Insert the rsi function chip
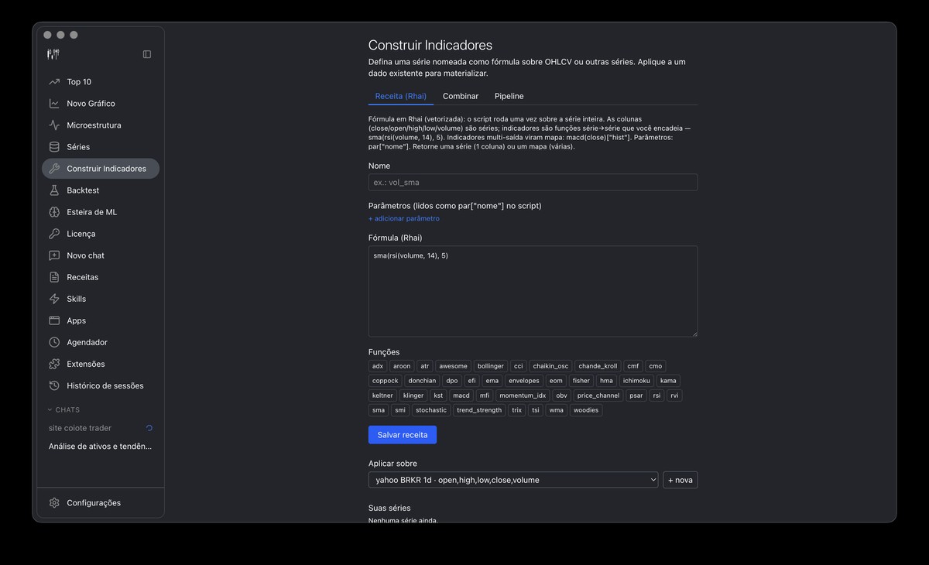The height and width of the screenshot is (565, 929). (x=657, y=395)
